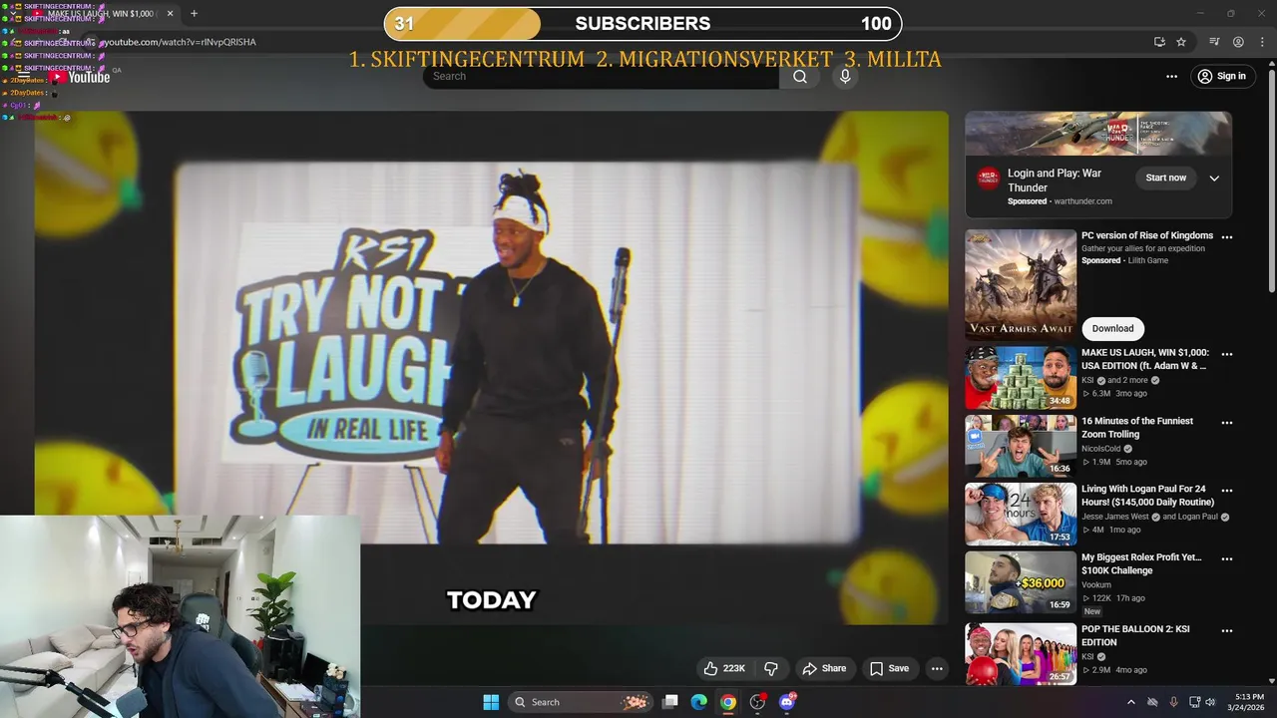Open Vast Armies Await ad thumbnail

tap(1021, 285)
